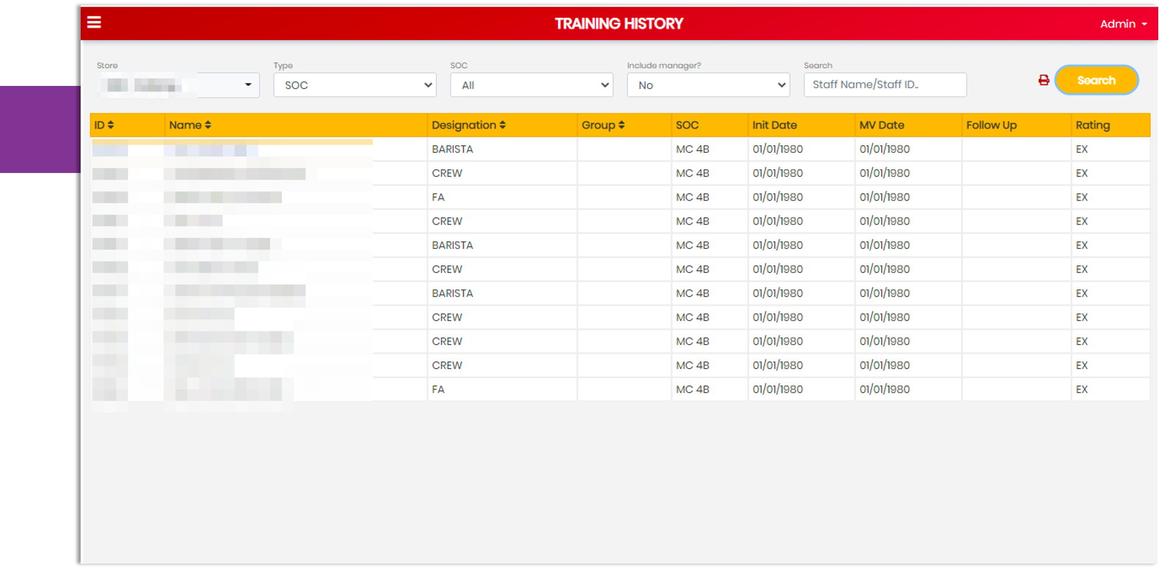The height and width of the screenshot is (569, 1160).
Task: Sort the table by Group column
Action: click(603, 125)
